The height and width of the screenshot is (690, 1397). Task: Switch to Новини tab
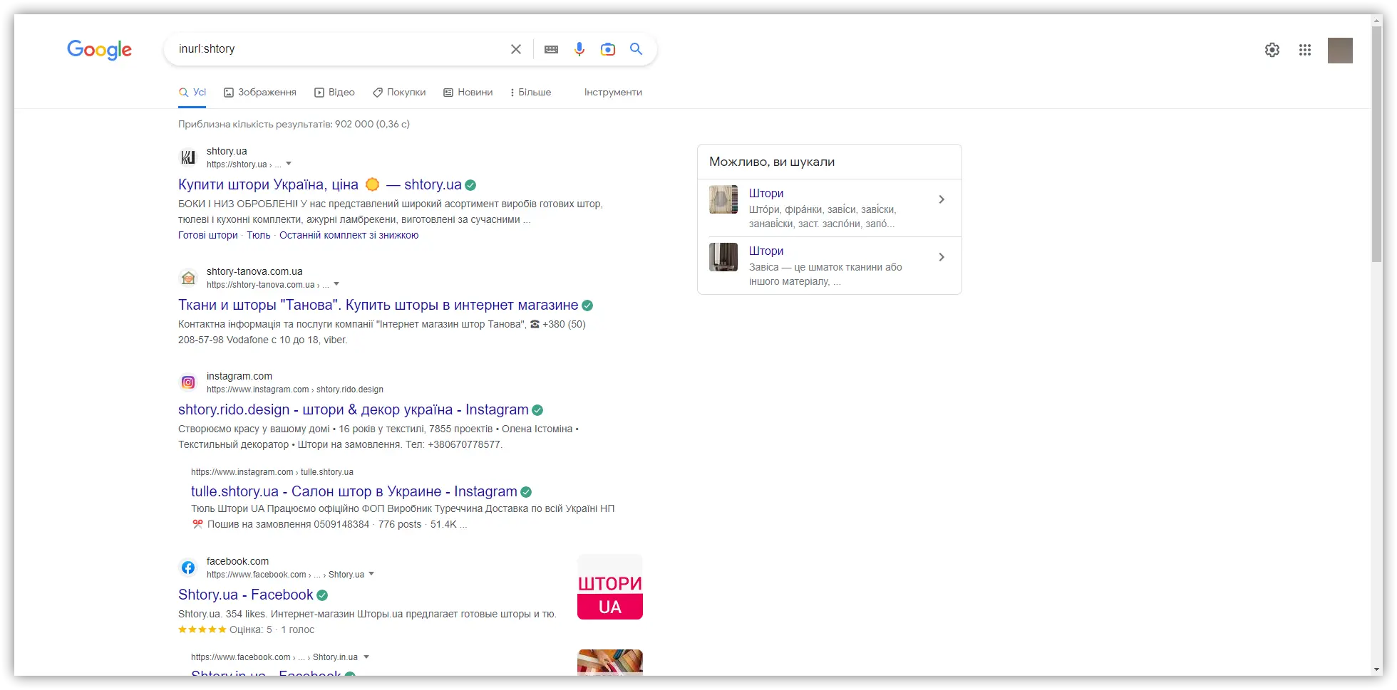pos(468,93)
